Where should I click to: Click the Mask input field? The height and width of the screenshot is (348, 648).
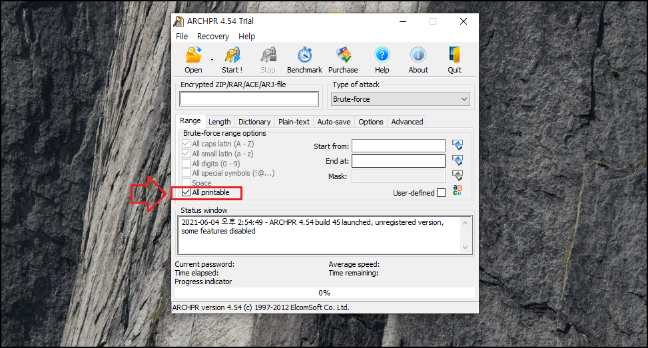tap(398, 176)
